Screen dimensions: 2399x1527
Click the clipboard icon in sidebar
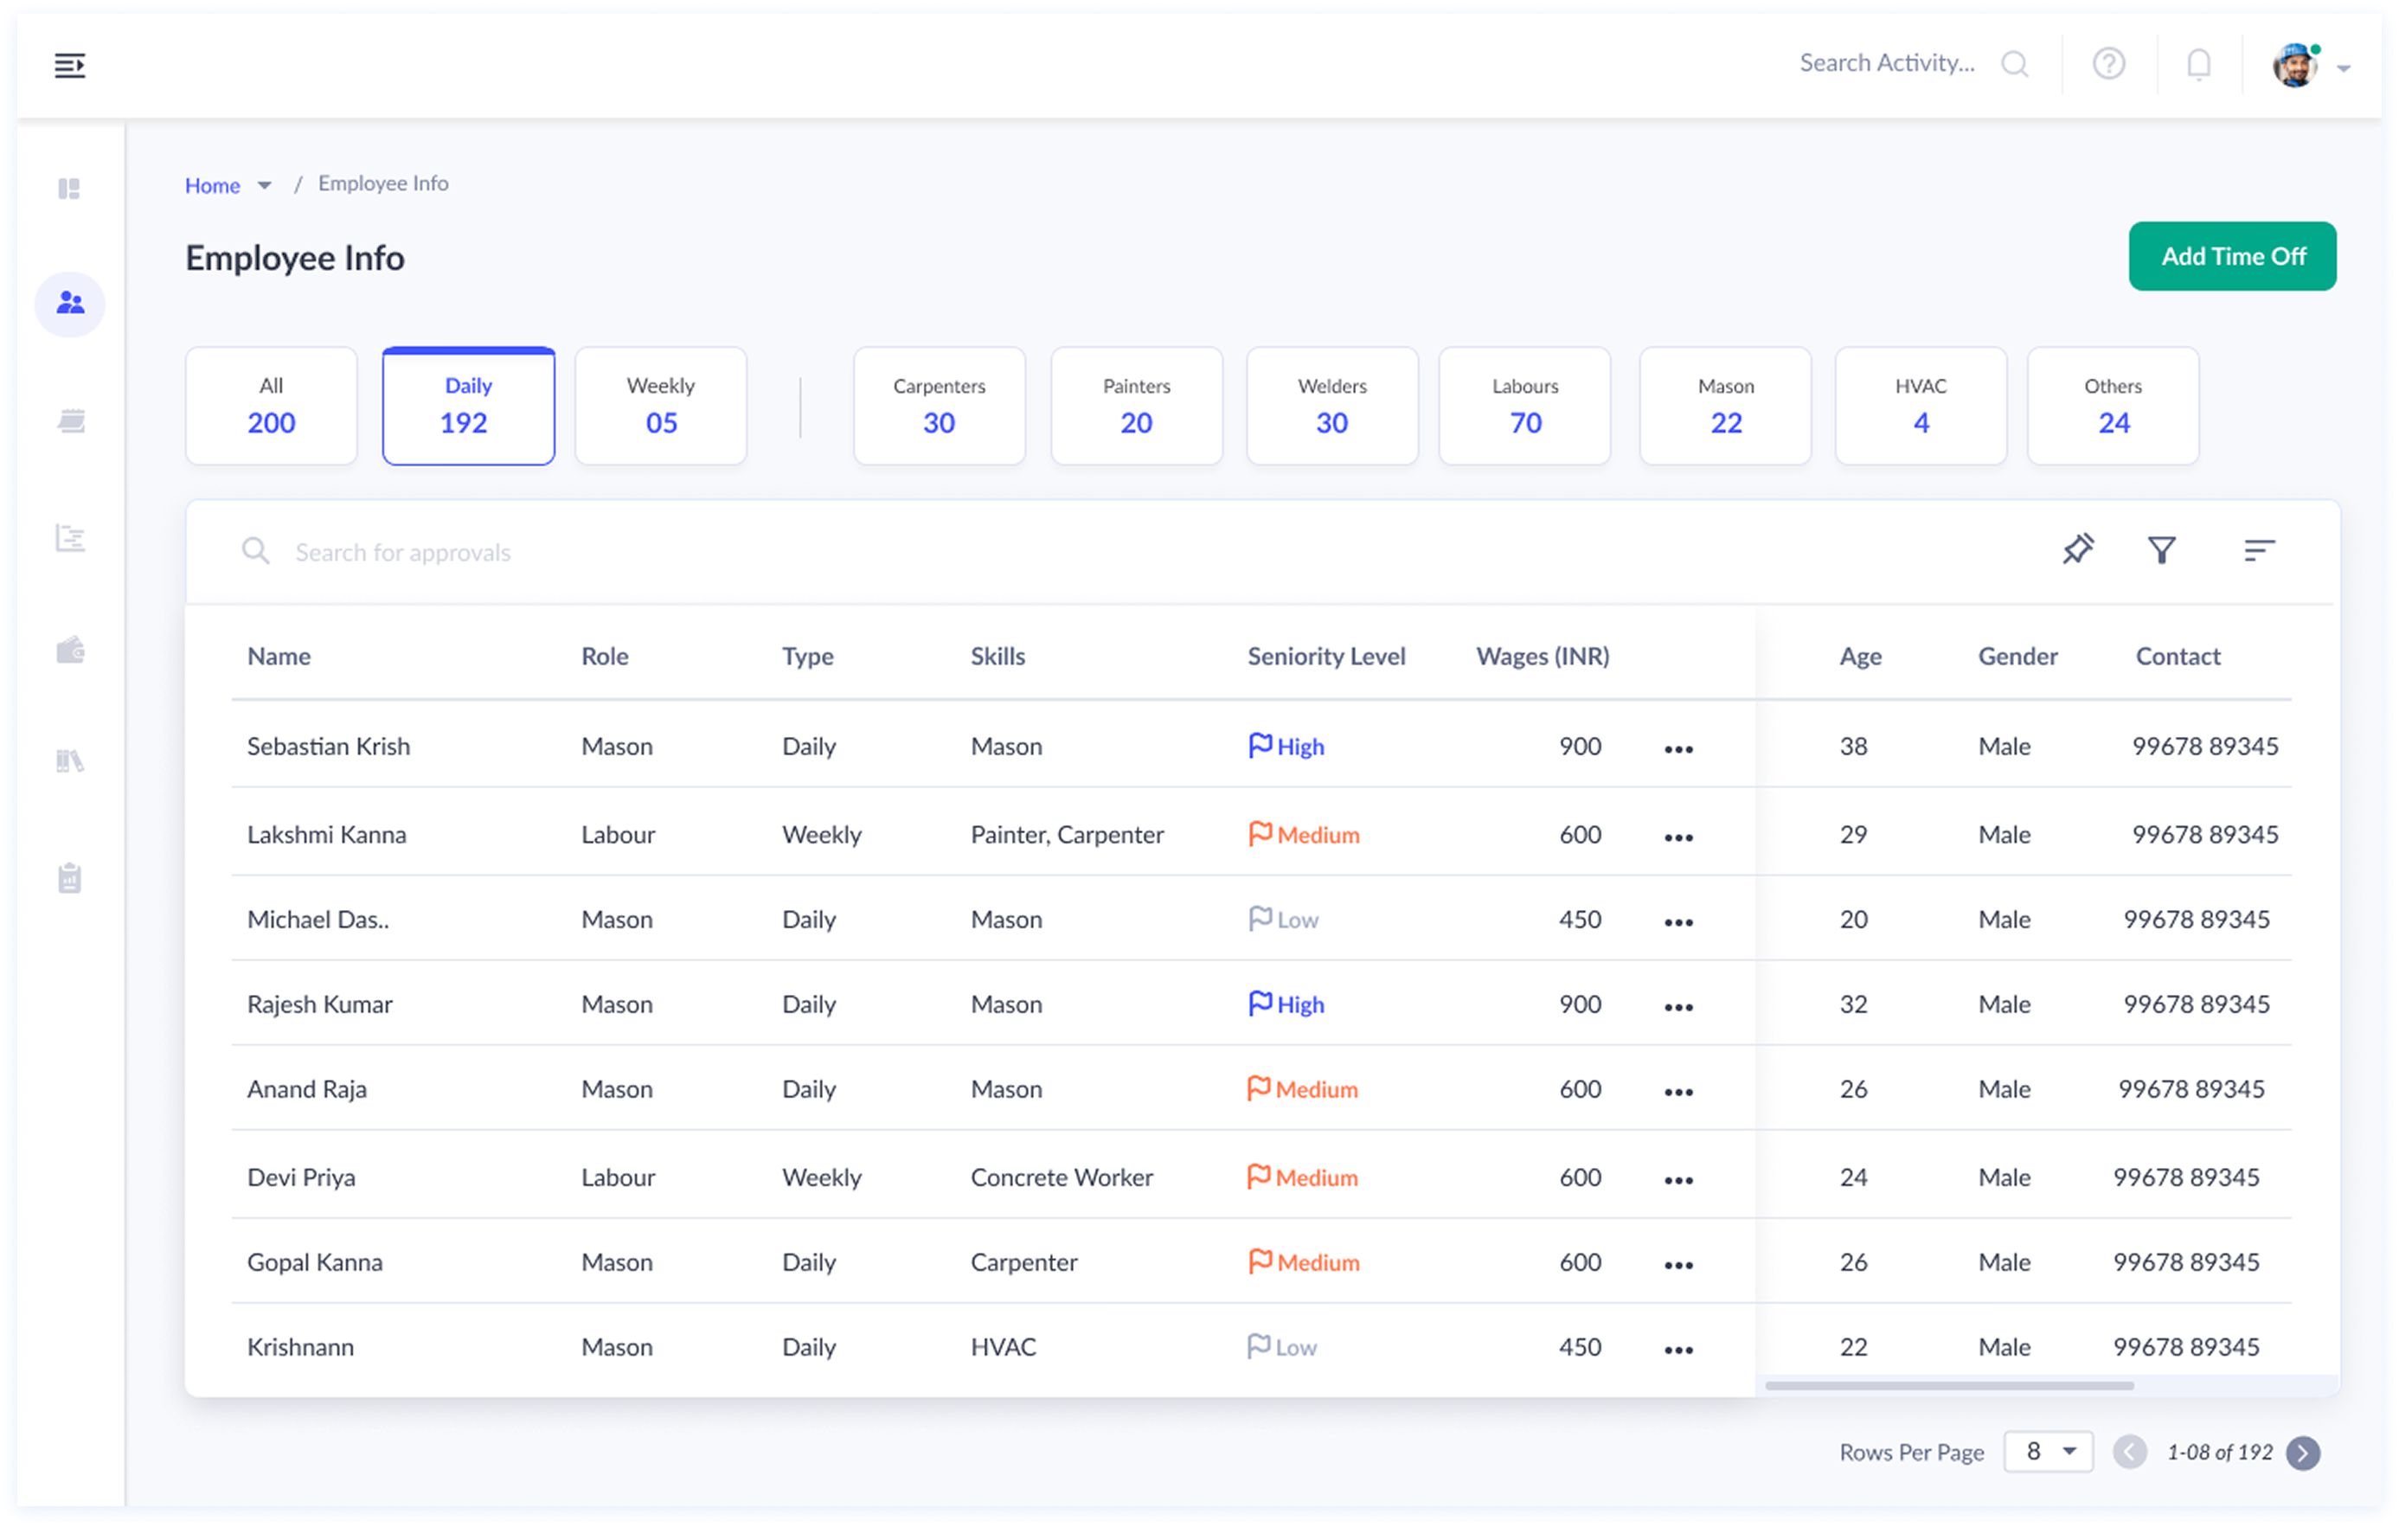[x=70, y=877]
